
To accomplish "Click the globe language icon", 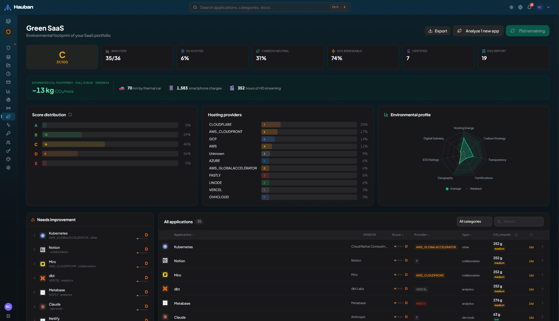I will pos(520,7).
